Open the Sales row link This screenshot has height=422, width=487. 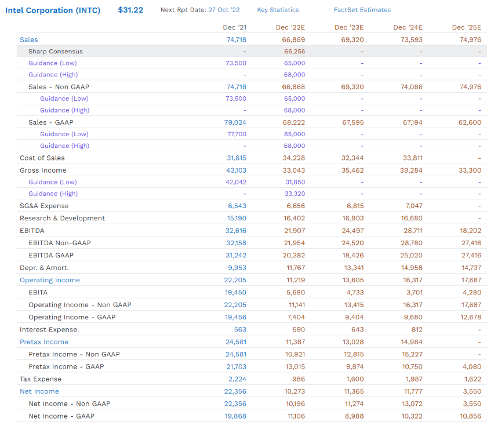29,40
